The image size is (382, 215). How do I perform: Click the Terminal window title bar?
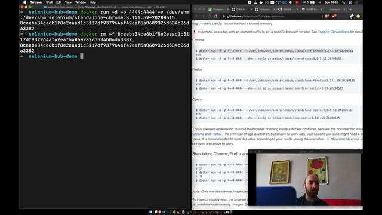(104, 7)
